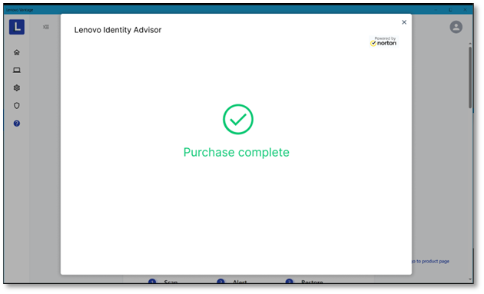Image resolution: width=484 pixels, height=294 pixels.
Task: Open the user account profile icon
Action: 456,27
